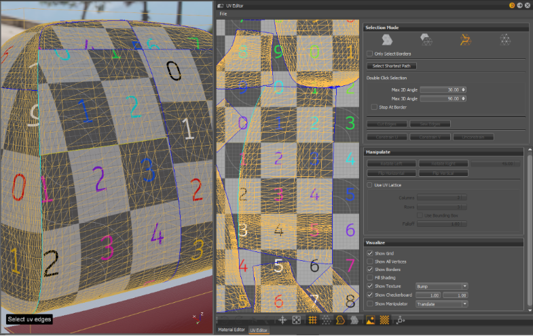Toggle the orange grid icon in toolbar
This screenshot has width=533, height=336.
312,320
